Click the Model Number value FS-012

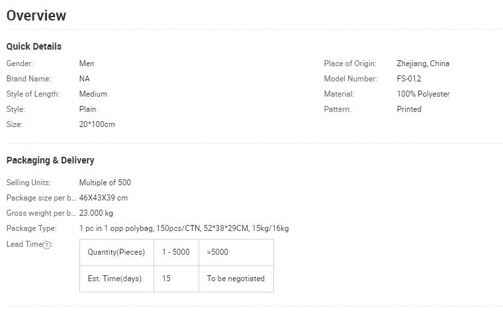409,79
